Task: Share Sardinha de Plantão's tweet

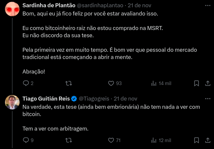Action: coord(208,83)
